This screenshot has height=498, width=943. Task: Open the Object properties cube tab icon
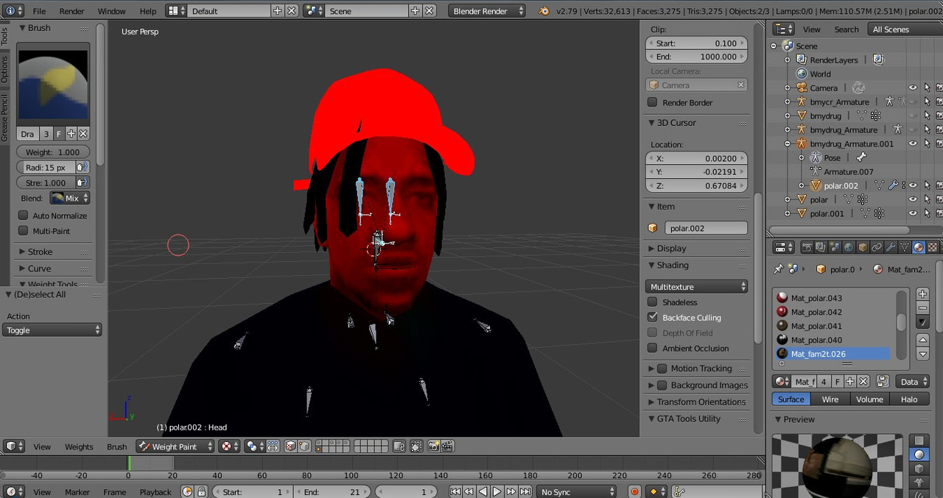tap(863, 247)
